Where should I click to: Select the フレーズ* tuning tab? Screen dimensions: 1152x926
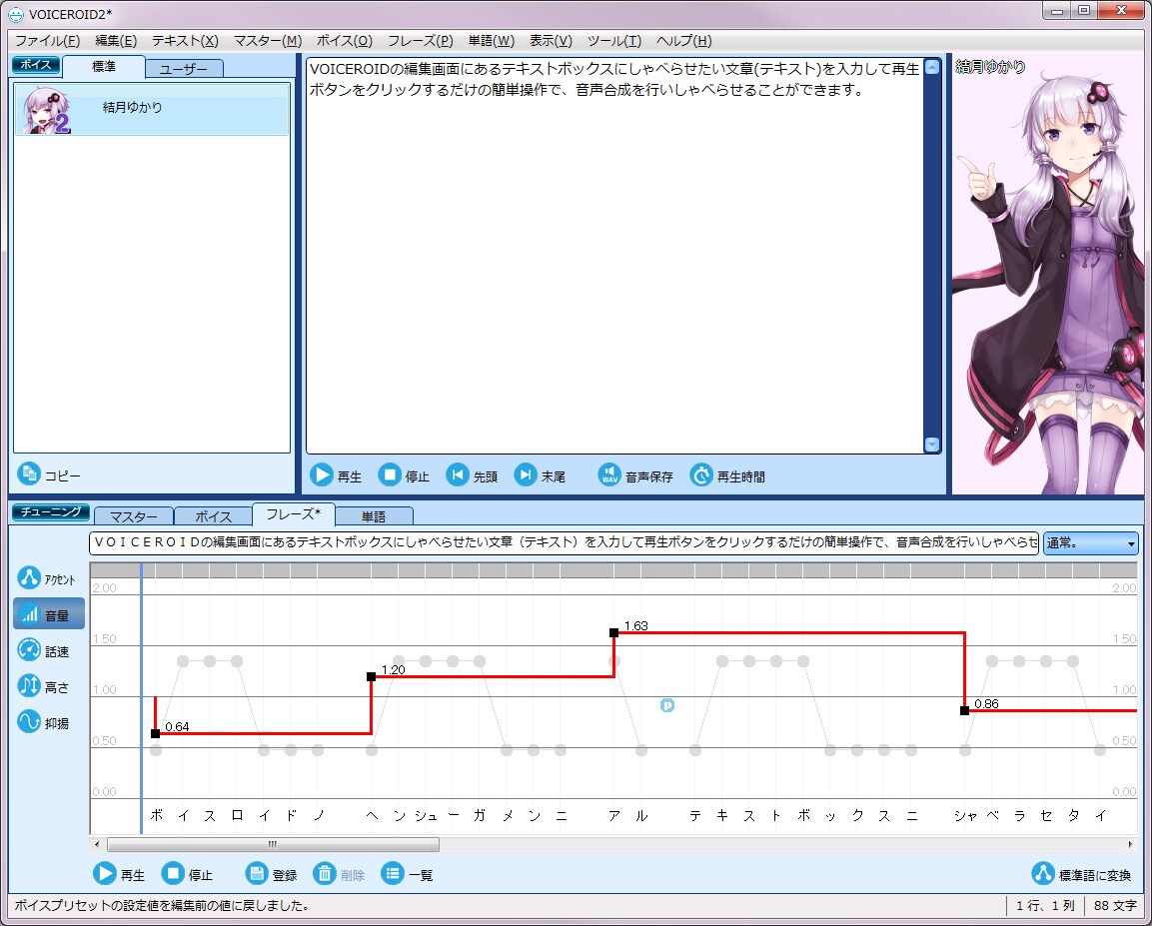293,514
